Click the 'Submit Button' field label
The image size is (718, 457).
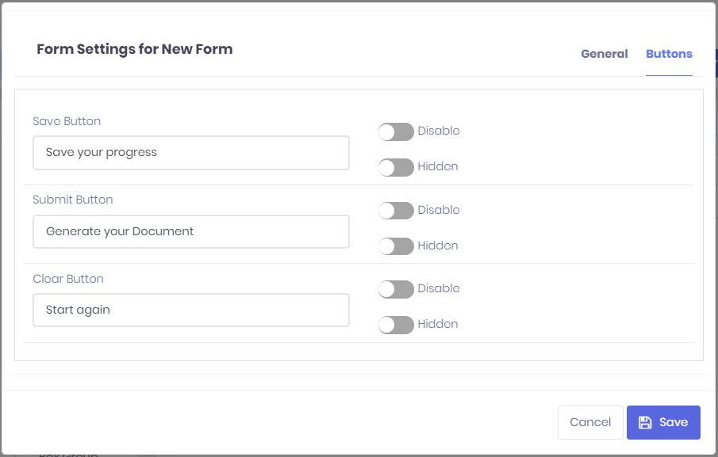[73, 200]
